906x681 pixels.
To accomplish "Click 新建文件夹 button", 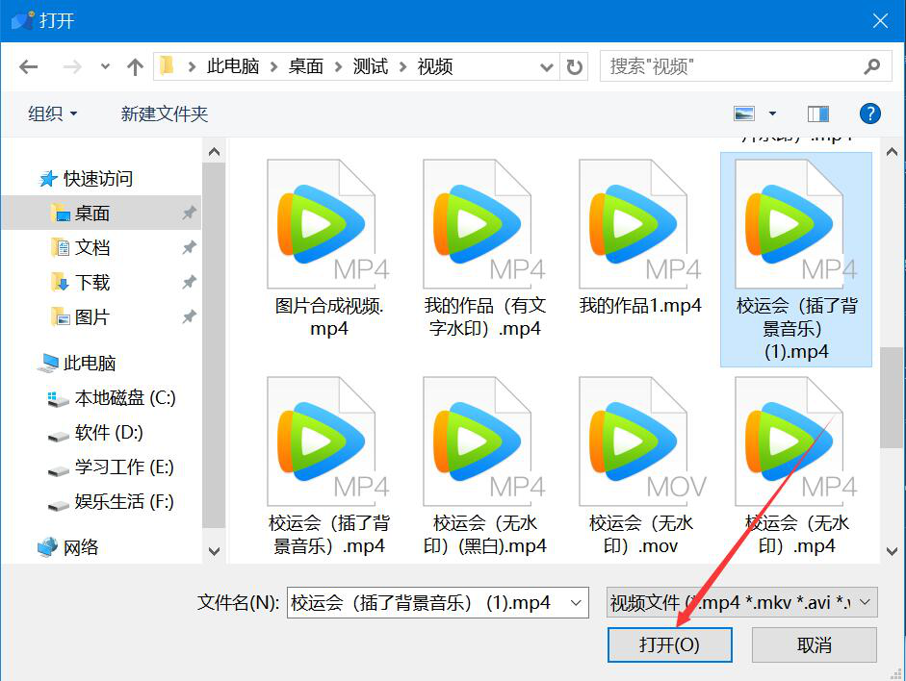I will click(164, 113).
